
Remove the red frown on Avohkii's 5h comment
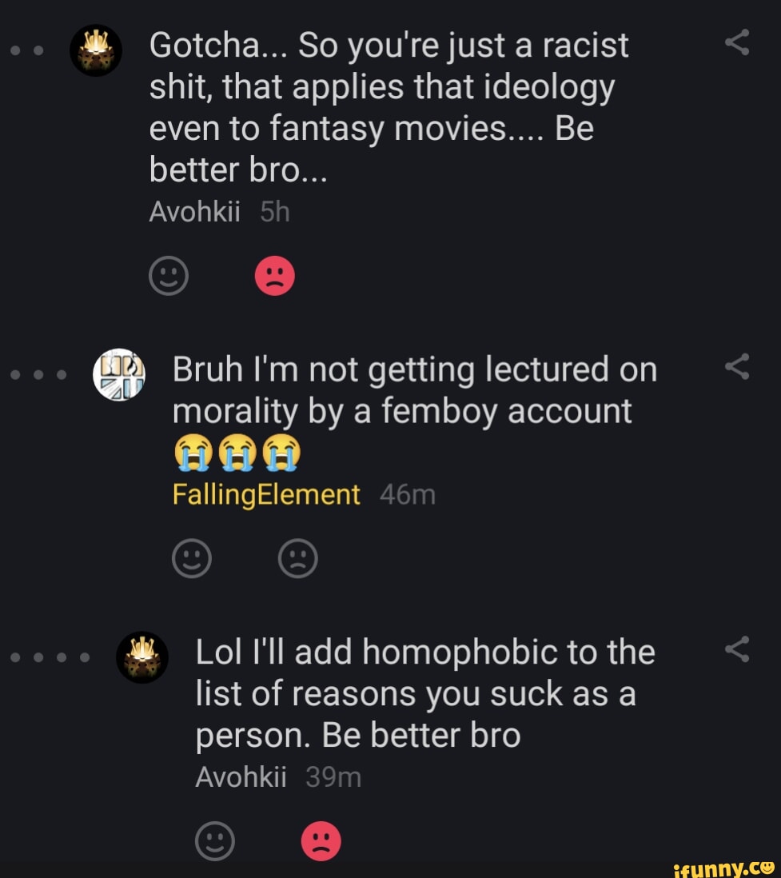point(274,277)
